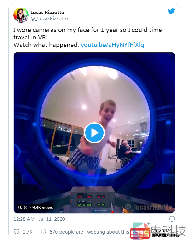
Task: Open 870 people are Tweeting about this
Action: coord(89,232)
